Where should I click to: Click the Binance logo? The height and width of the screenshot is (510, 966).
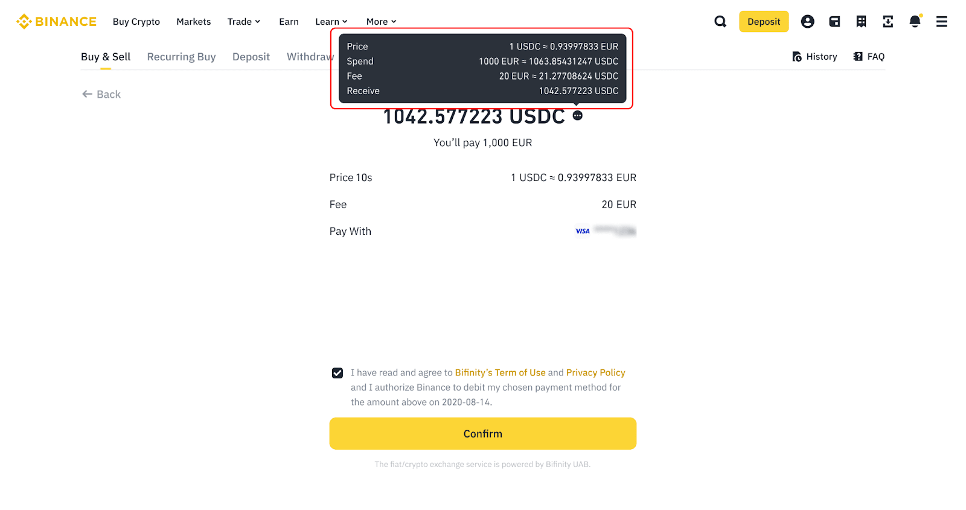click(x=57, y=22)
